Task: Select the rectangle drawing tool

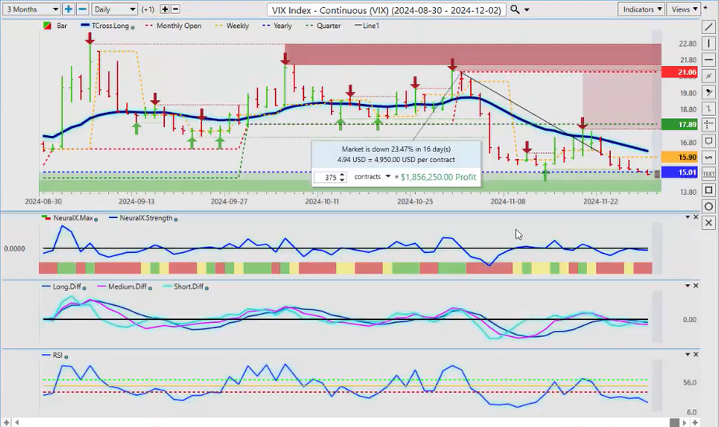Action: point(708,190)
